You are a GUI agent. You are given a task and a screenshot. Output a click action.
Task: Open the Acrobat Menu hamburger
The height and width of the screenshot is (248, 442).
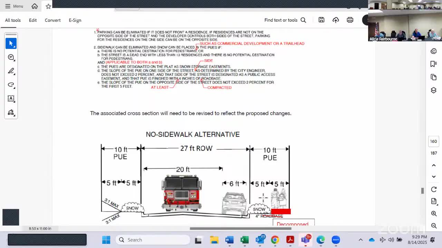[14, 6]
